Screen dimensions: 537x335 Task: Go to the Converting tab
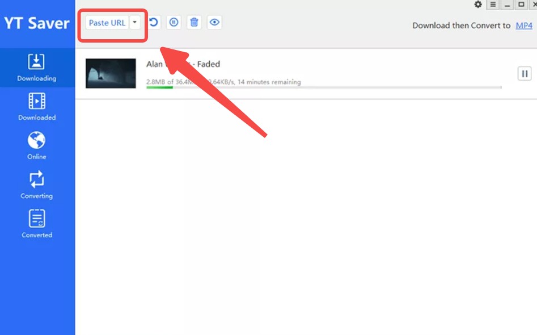[37, 185]
